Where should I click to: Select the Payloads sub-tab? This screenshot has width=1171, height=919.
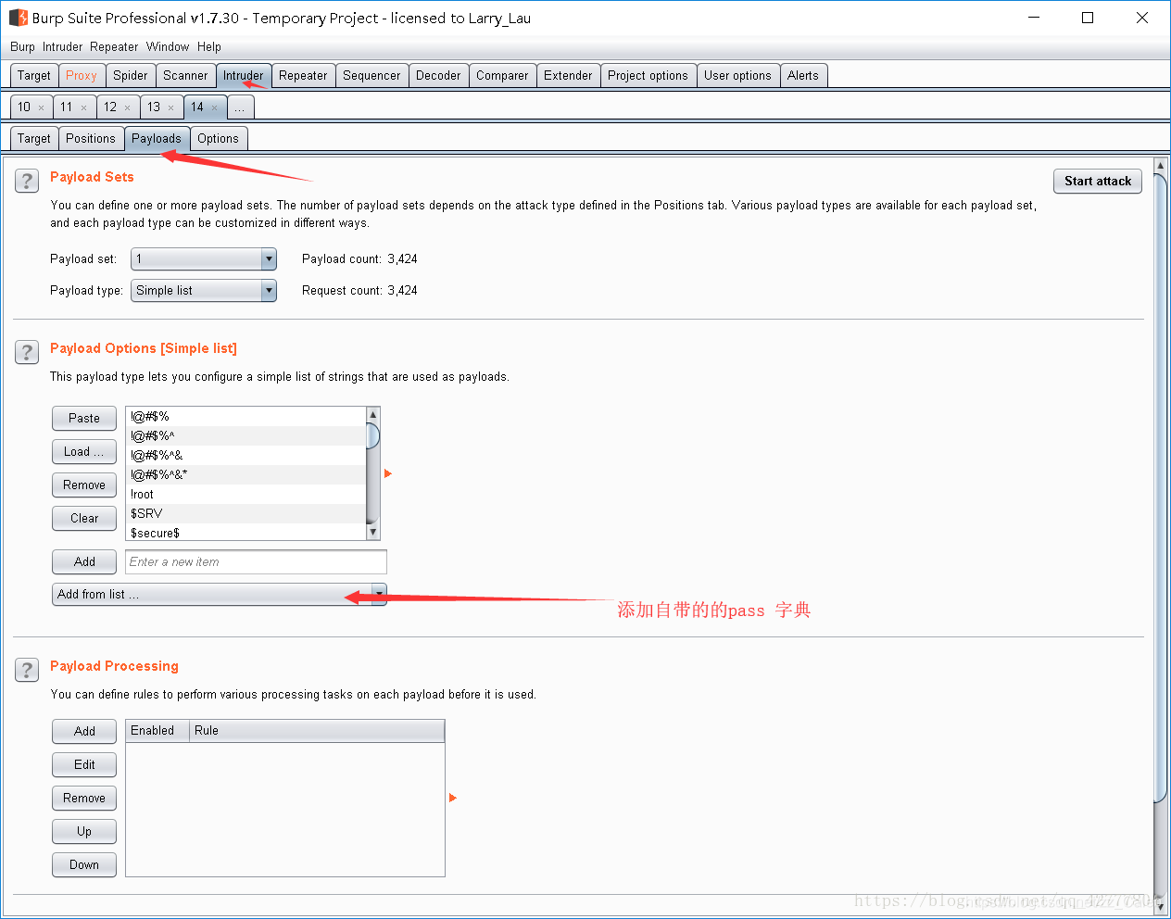click(x=157, y=139)
